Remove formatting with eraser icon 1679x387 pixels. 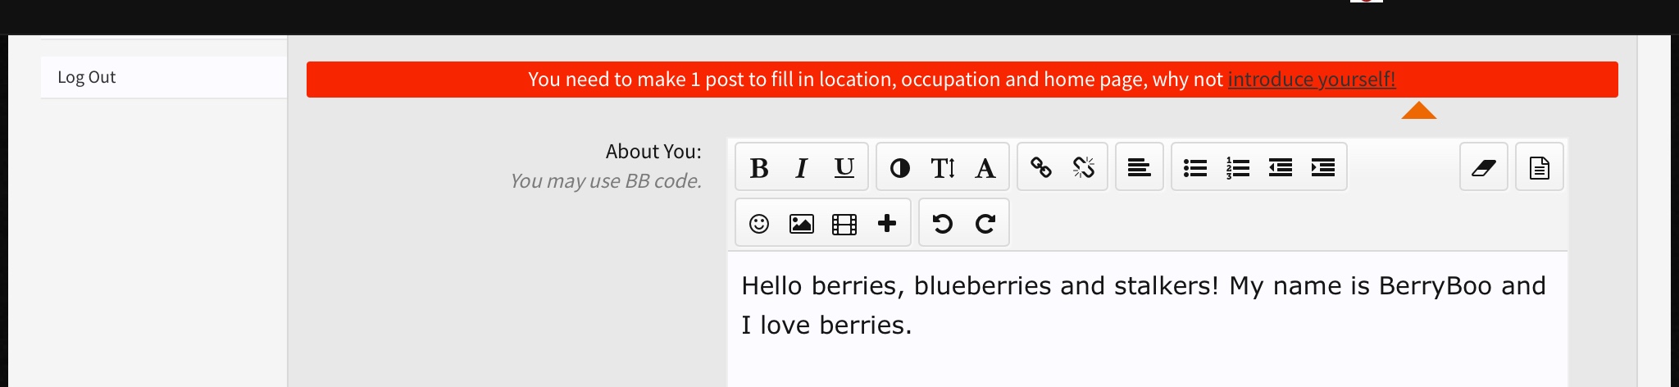[1484, 167]
